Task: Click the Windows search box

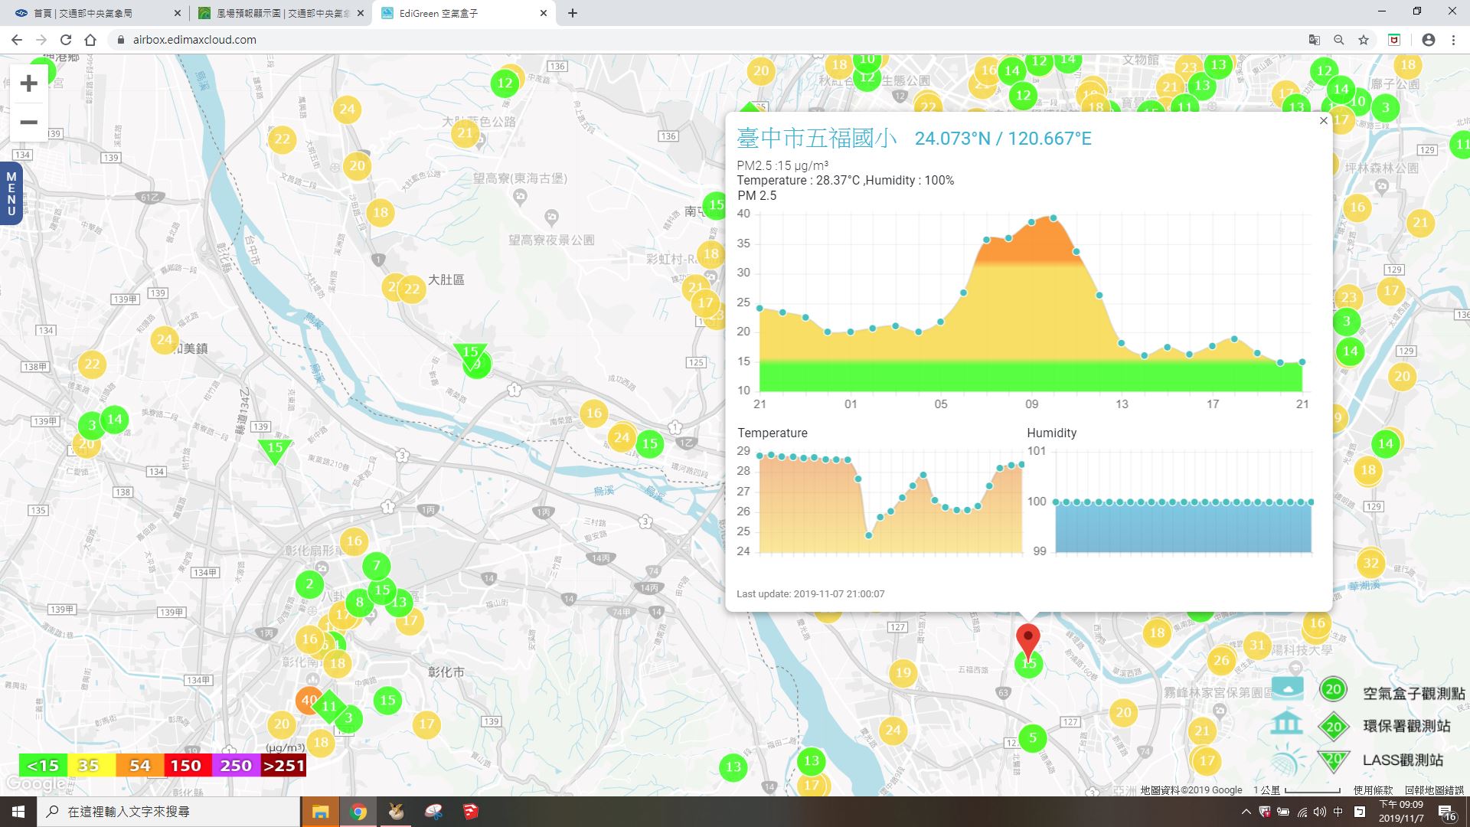Action: 168,812
